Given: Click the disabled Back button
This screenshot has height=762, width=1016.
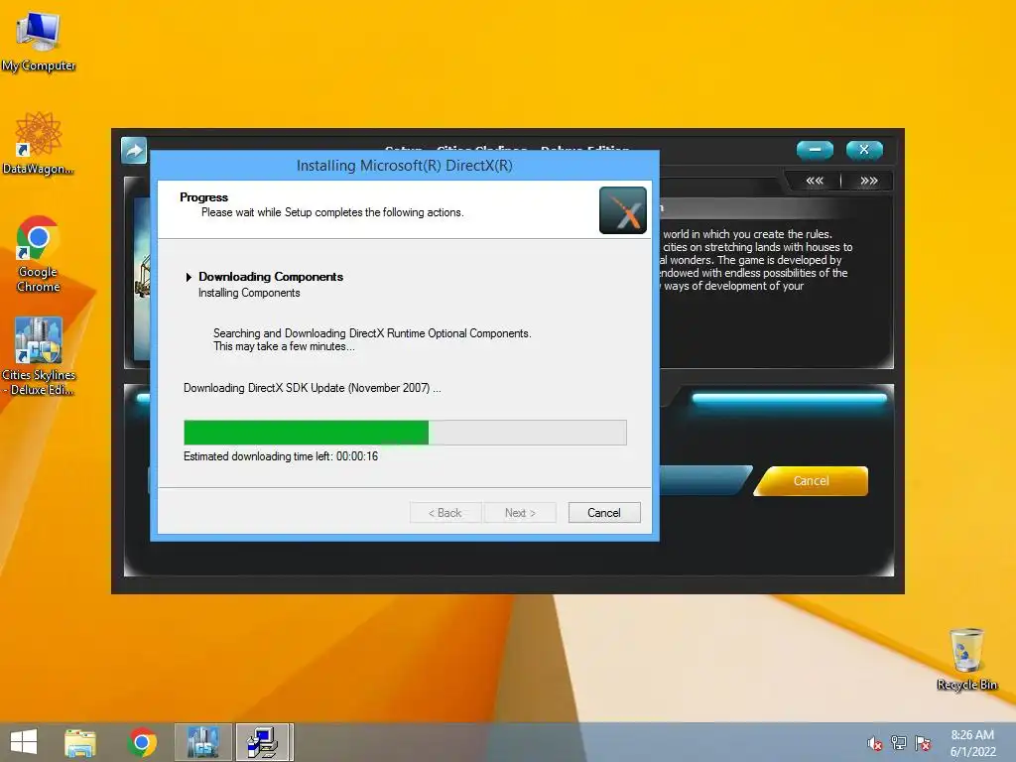Looking at the screenshot, I should click(x=445, y=513).
